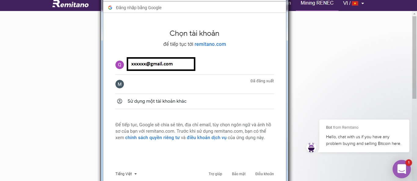The image size is (417, 181).
Task: Click Sử dụng một tài khoản khác
Action: tap(157, 101)
